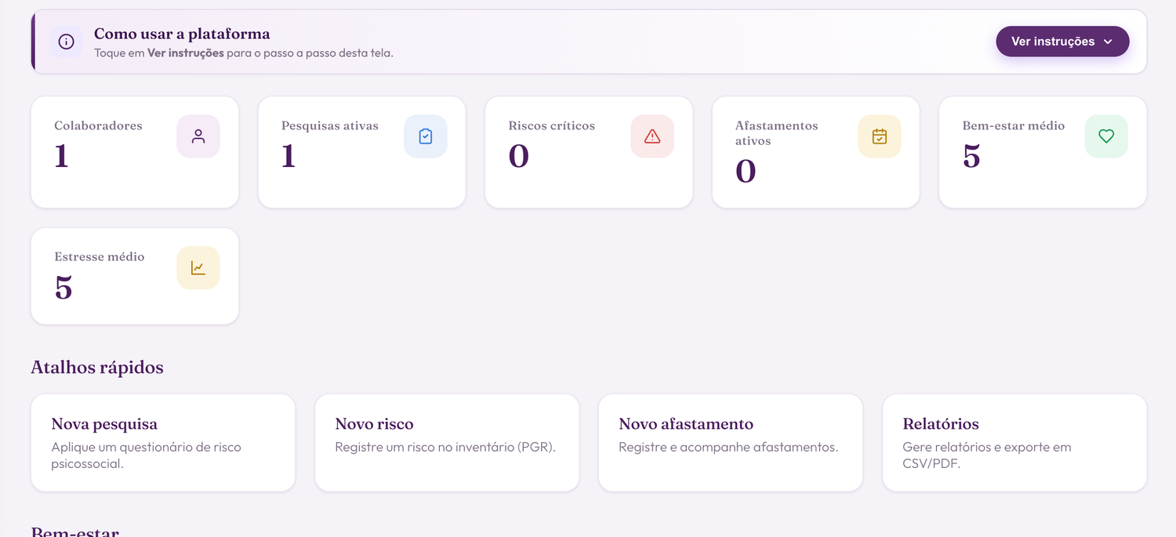Viewport: 1176px width, 537px height.
Task: Click the Bem-estar médio label
Action: point(1014,125)
